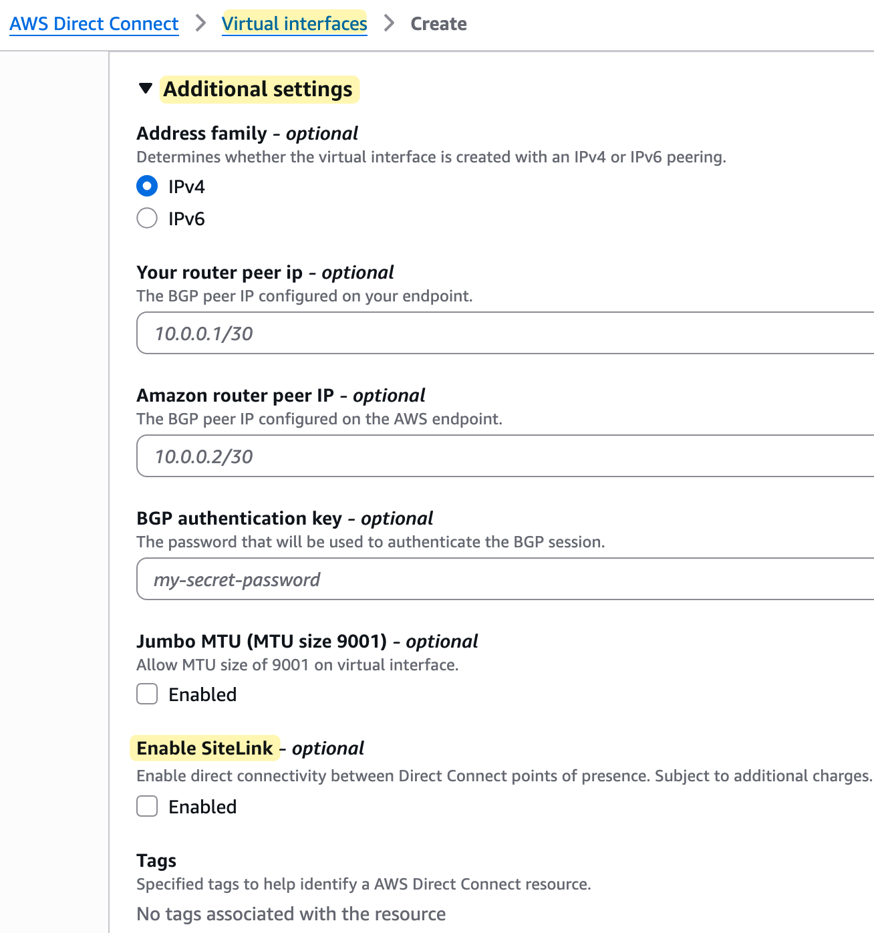874x933 pixels.
Task: Open the AWS Direct Connect breadcrumb link
Action: coord(94,24)
